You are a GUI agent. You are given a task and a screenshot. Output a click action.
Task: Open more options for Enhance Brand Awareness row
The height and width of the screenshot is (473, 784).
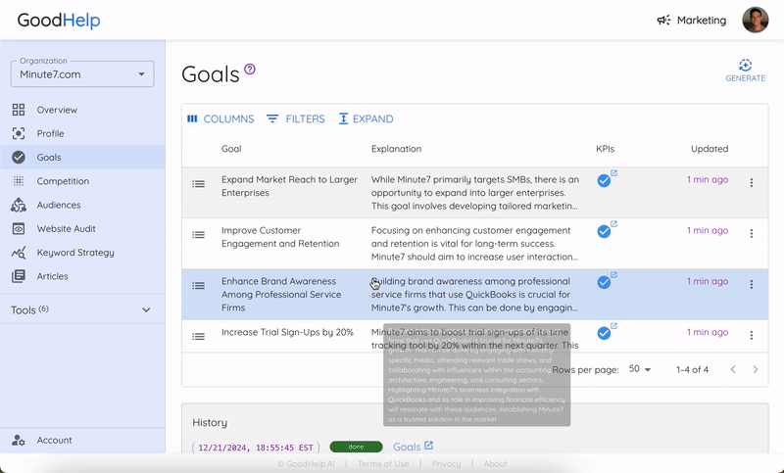tap(751, 285)
